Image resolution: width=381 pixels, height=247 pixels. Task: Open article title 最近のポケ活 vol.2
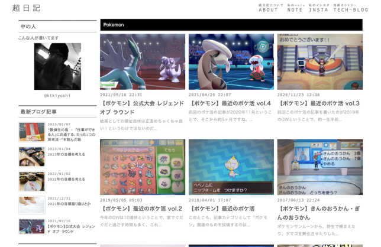click(141, 209)
